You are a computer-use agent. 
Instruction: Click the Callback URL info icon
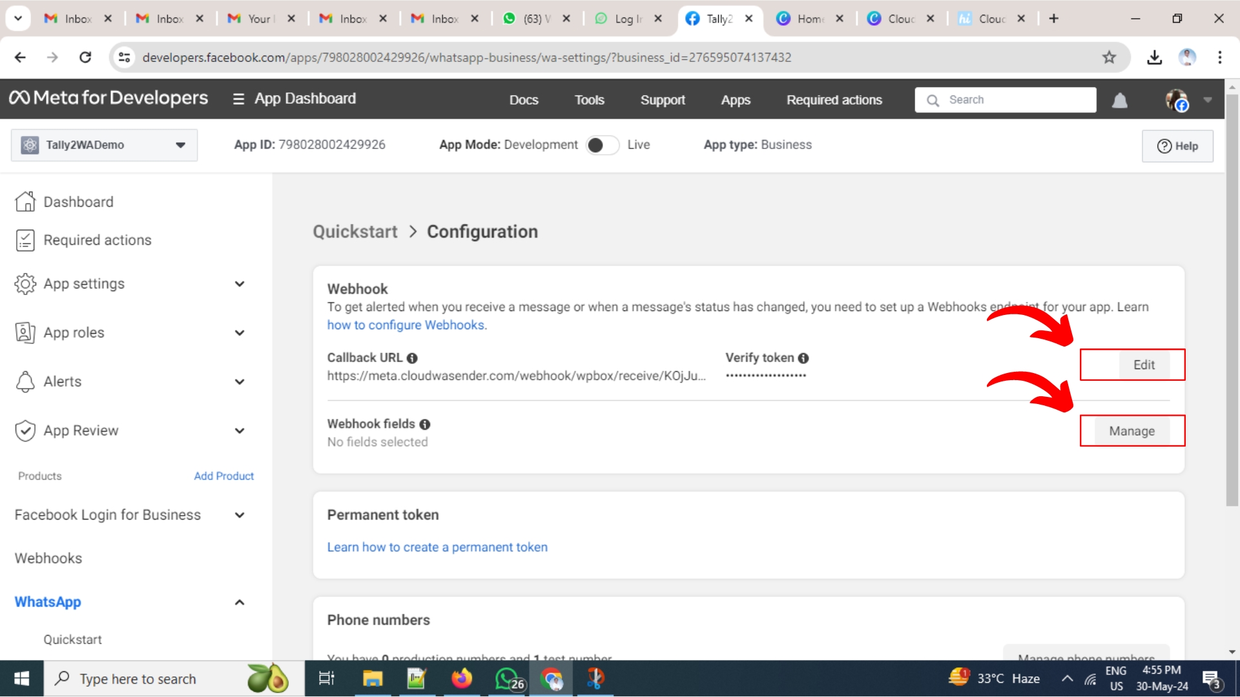(412, 358)
